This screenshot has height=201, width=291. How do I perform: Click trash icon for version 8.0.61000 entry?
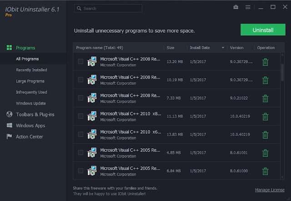pos(265,171)
